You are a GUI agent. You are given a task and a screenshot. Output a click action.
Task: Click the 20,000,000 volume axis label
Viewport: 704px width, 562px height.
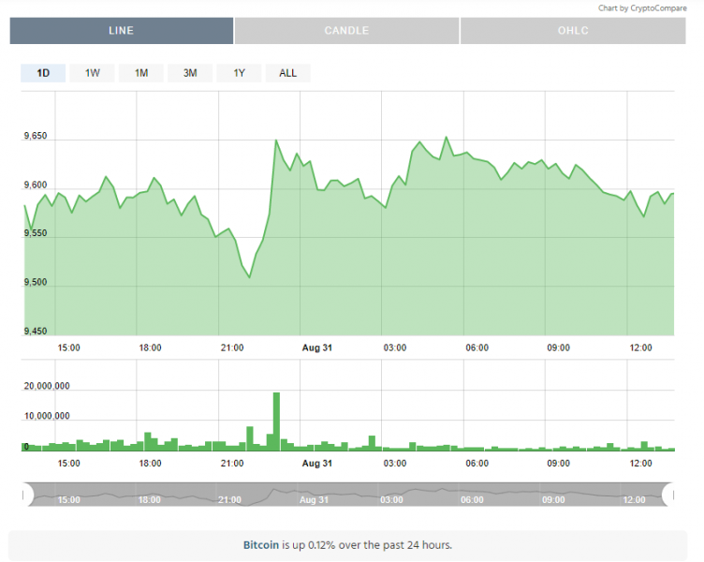coord(47,386)
